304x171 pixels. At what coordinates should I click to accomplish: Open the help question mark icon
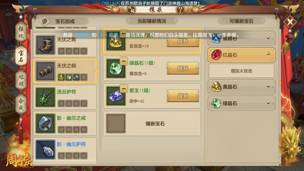click(180, 9)
